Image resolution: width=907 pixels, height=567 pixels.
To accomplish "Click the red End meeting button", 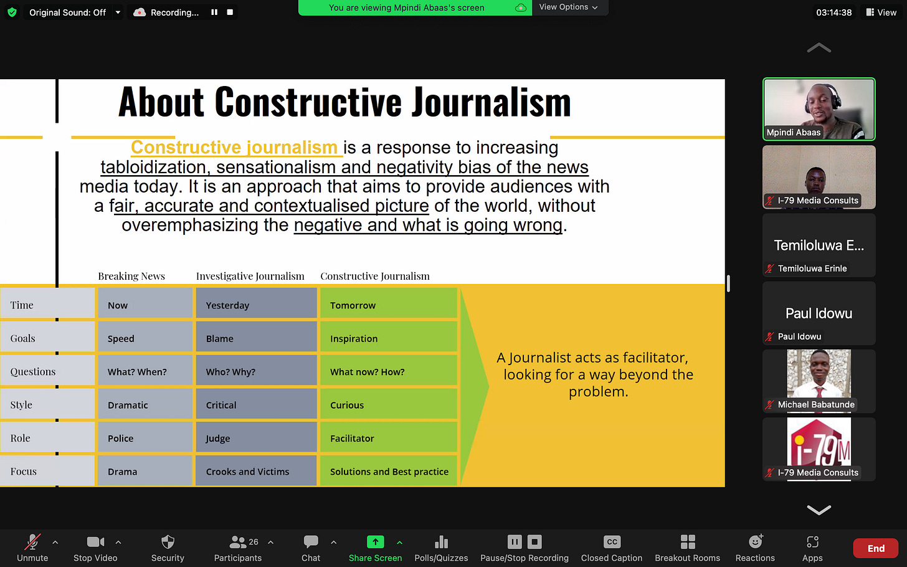I will point(876,548).
